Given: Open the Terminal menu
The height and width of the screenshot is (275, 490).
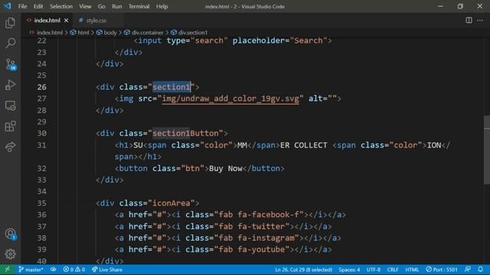Looking at the screenshot, I should [139, 6].
